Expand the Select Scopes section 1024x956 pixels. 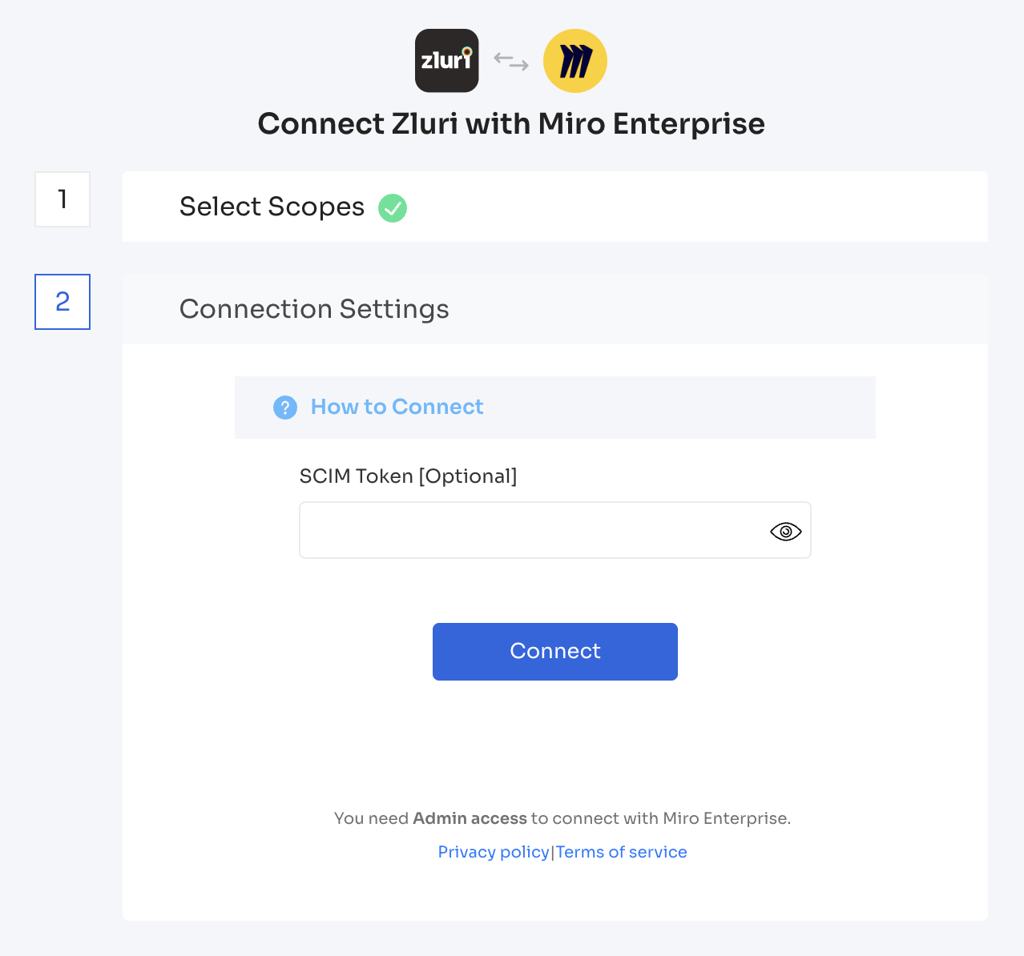555,207
